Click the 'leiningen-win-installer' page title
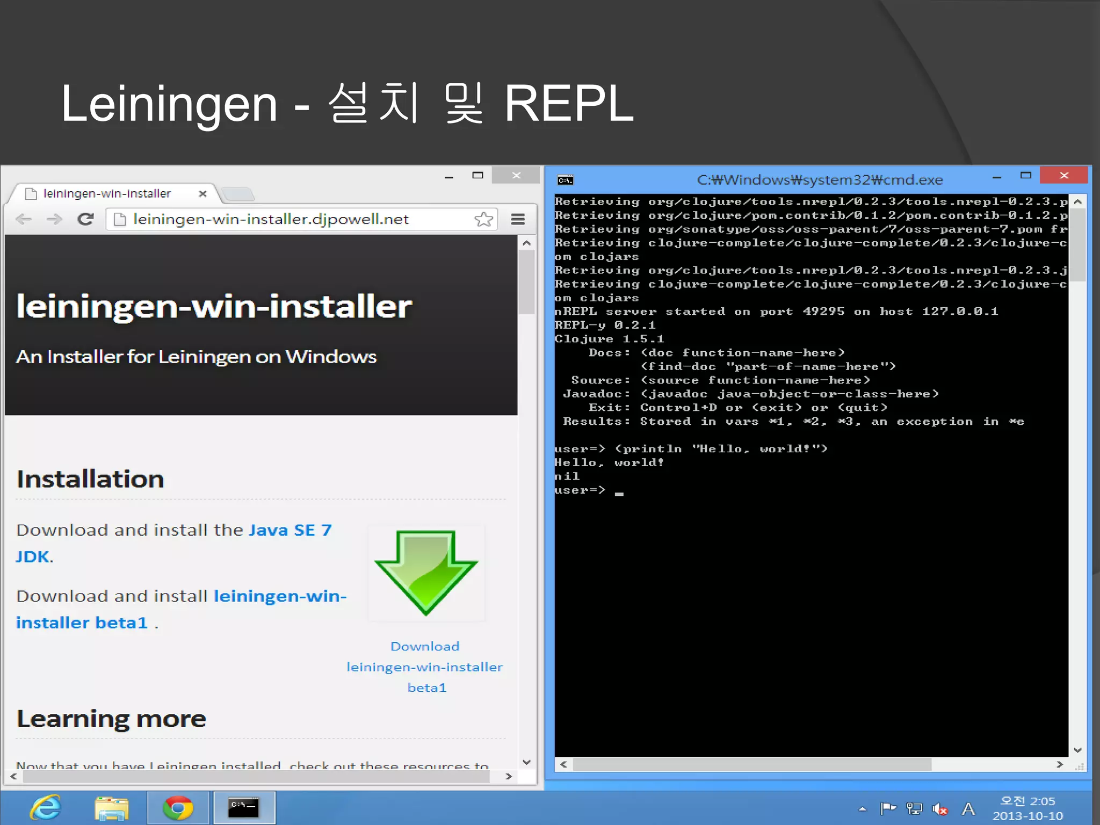The width and height of the screenshot is (1100, 825). click(214, 307)
